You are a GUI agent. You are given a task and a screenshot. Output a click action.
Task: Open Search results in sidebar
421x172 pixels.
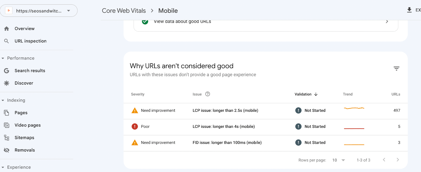click(30, 71)
